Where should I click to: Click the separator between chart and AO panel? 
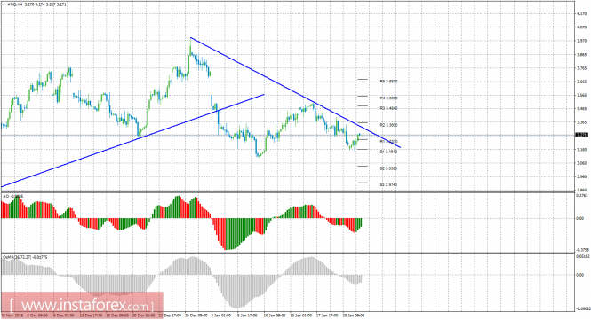[287, 192]
